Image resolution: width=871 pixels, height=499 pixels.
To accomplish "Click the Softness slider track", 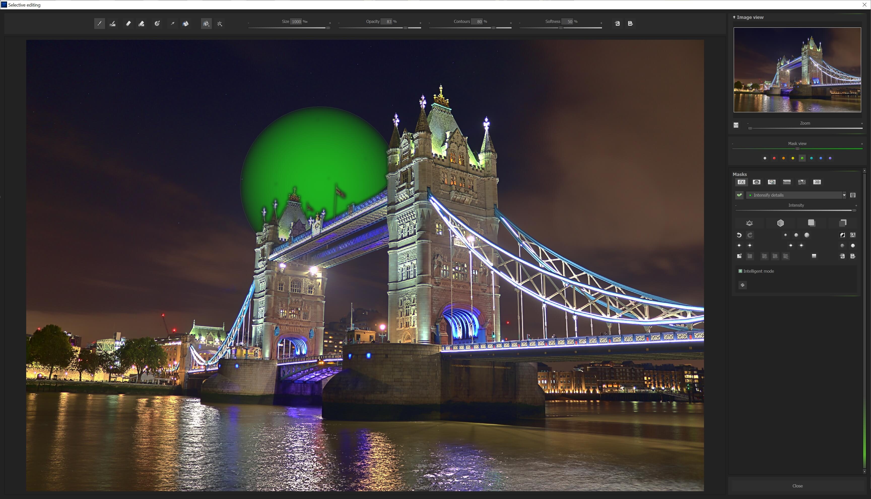I will [583, 28].
